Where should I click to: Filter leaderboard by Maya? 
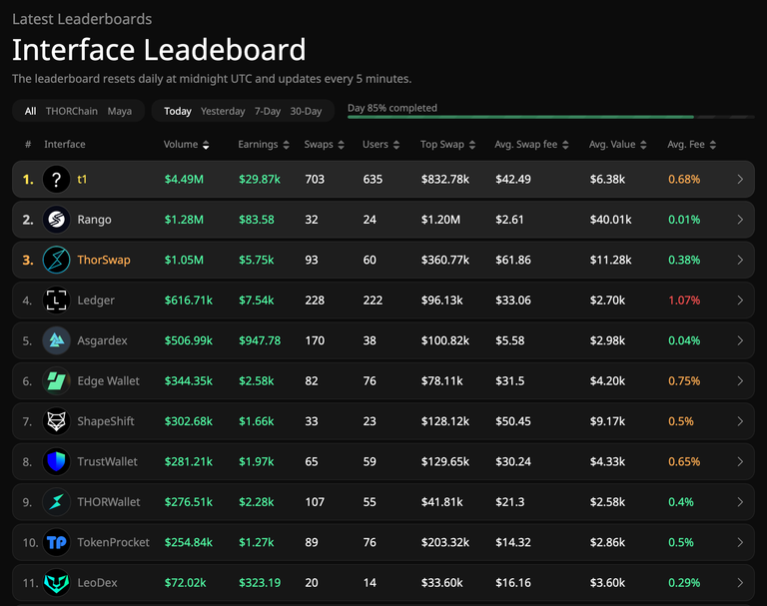[120, 111]
